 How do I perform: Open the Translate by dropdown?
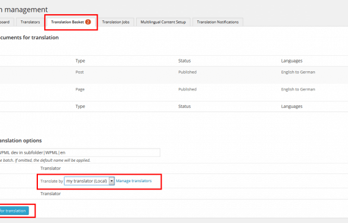coord(89,181)
